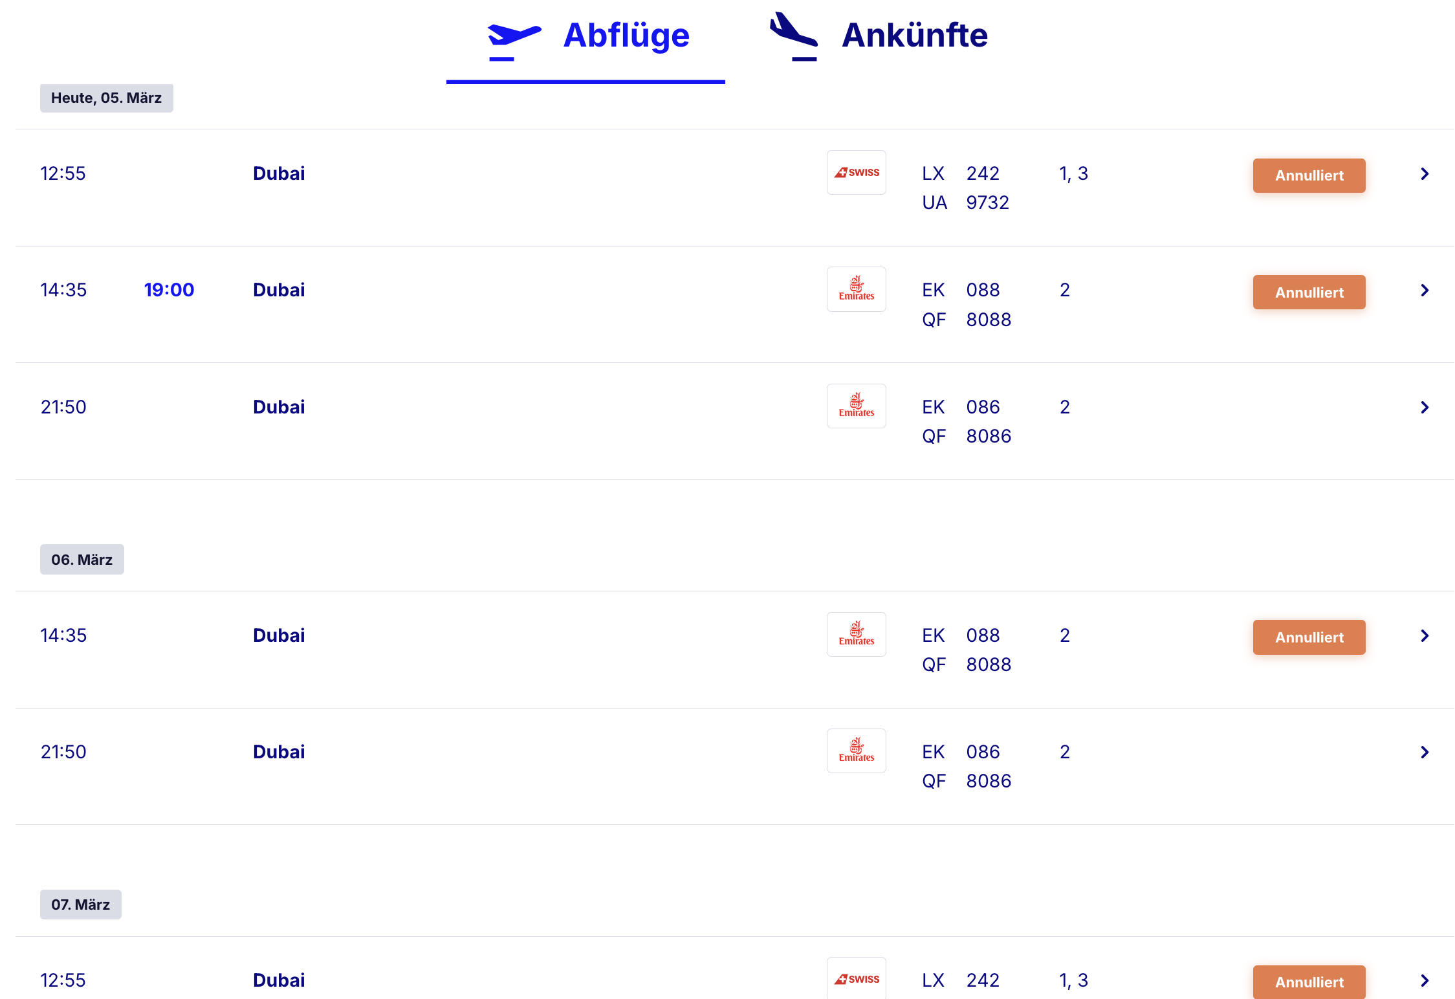Viewport: 1455px width, 999px height.
Task: Click SWISS logo on 07. März 12:55 flight
Action: pos(856,979)
